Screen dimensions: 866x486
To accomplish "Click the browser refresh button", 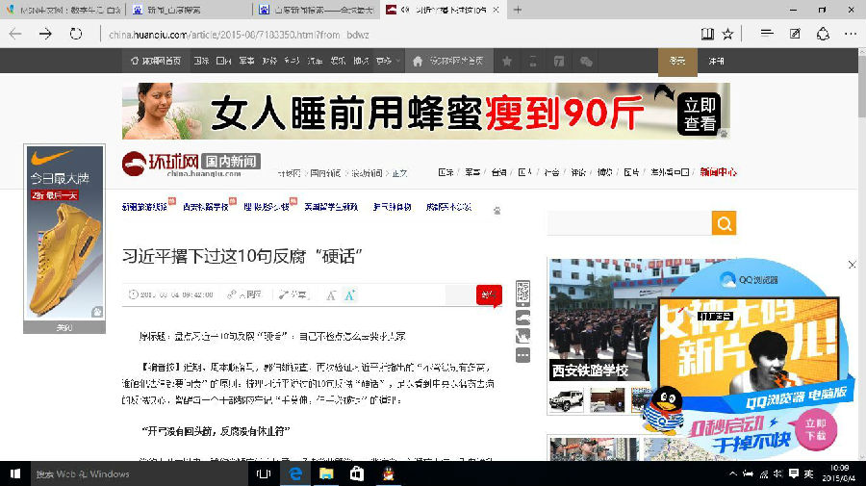I will (75, 34).
